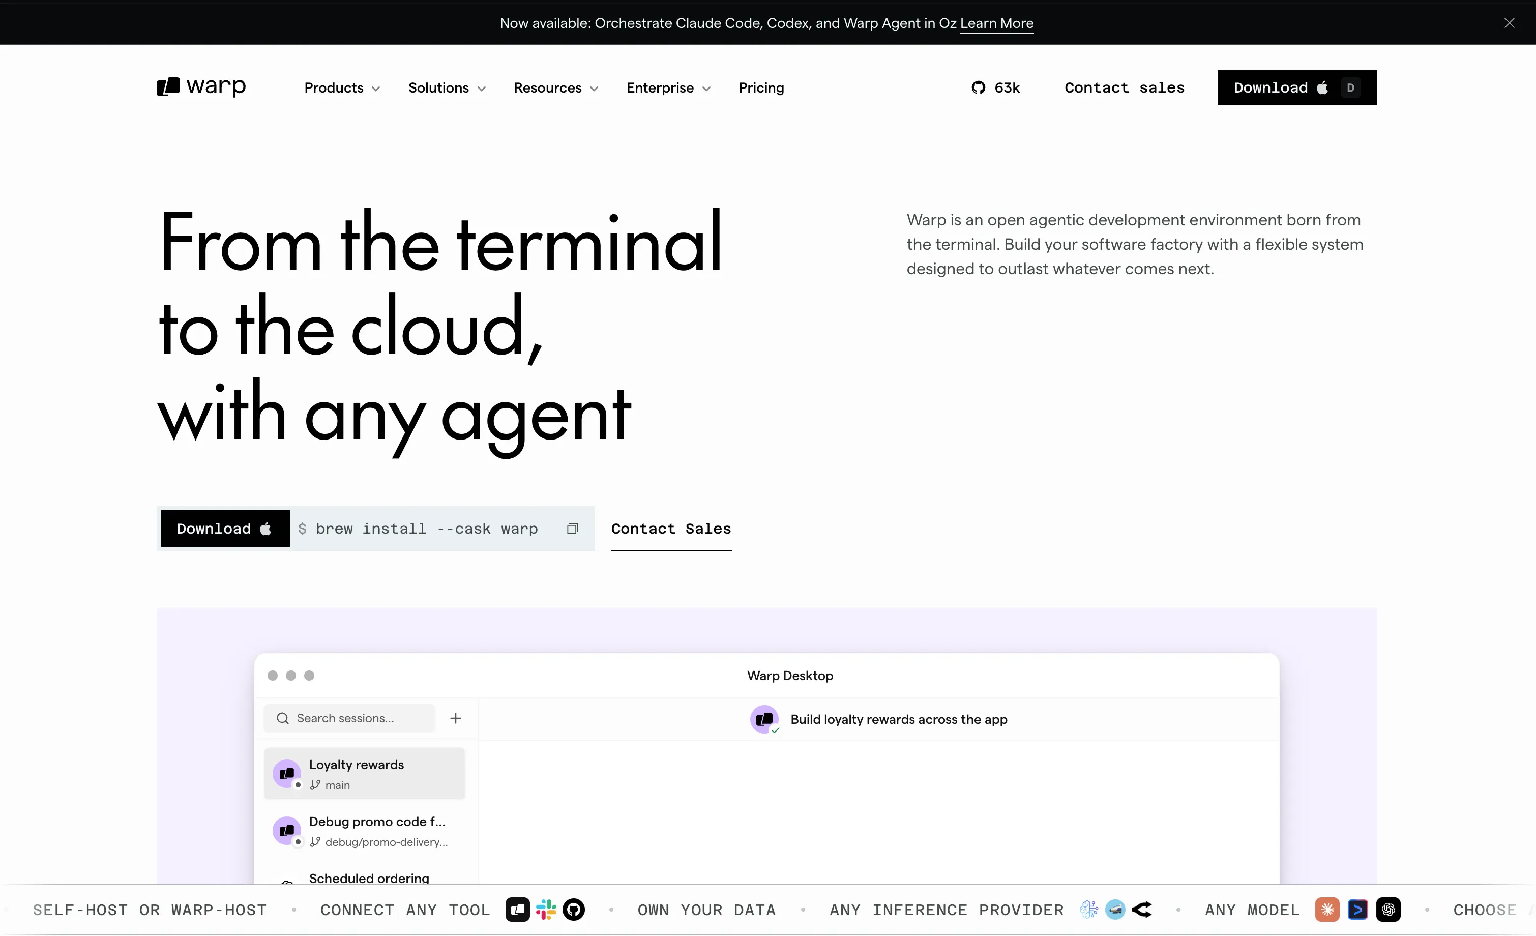This screenshot has height=936, width=1536.
Task: Select the Loyalty rewards session
Action: (365, 774)
